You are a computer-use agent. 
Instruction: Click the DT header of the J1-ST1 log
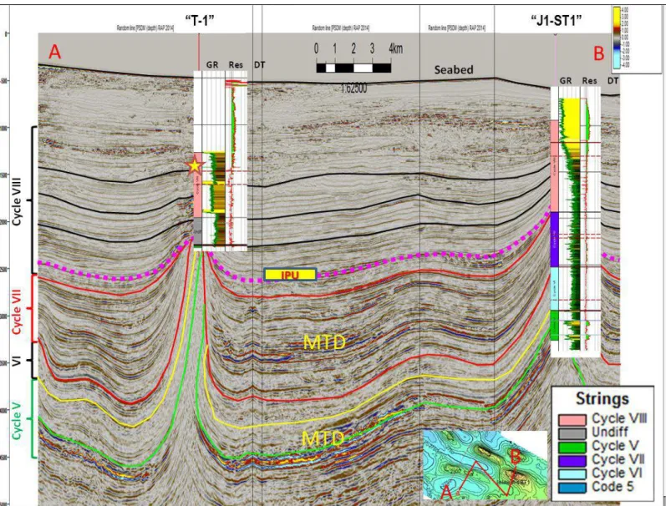point(613,80)
